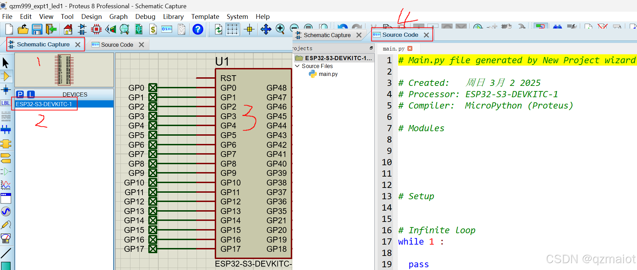Collapse the Source Files tree node
This screenshot has width=637, height=270.
click(297, 66)
